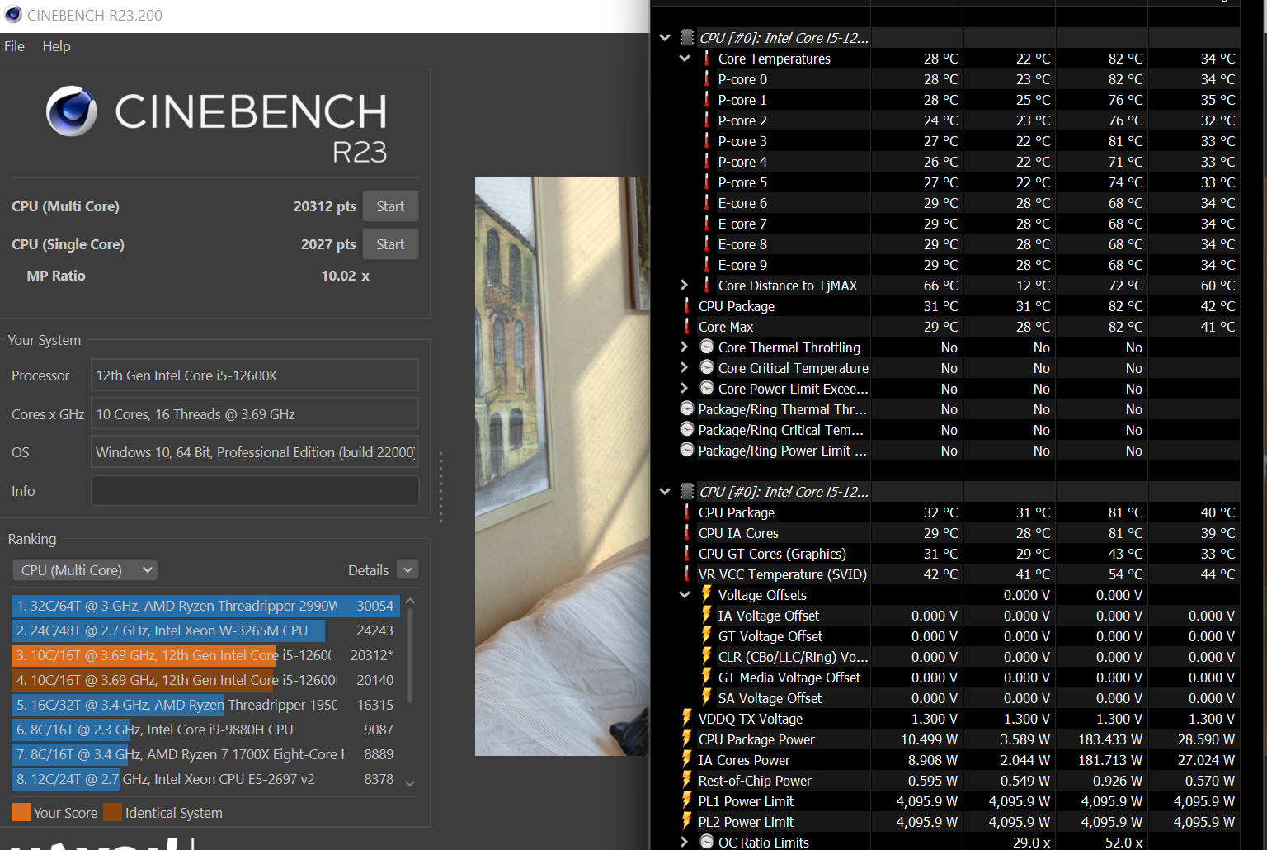This screenshot has width=1267, height=850.
Task: Expand the Core Power Limit Excee... node
Action: point(685,389)
